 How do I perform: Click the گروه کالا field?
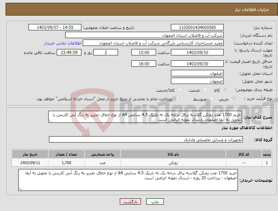pos(146,140)
